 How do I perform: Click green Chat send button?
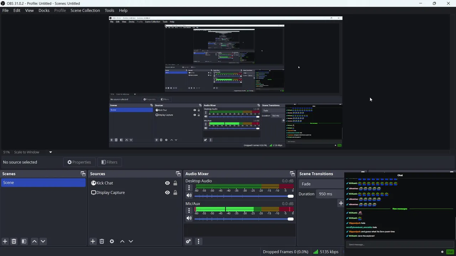click(x=450, y=252)
